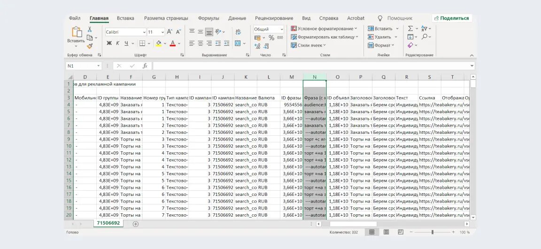Toggle Italic (К) formatting
The width and height of the screenshot is (541, 249).
click(118, 43)
